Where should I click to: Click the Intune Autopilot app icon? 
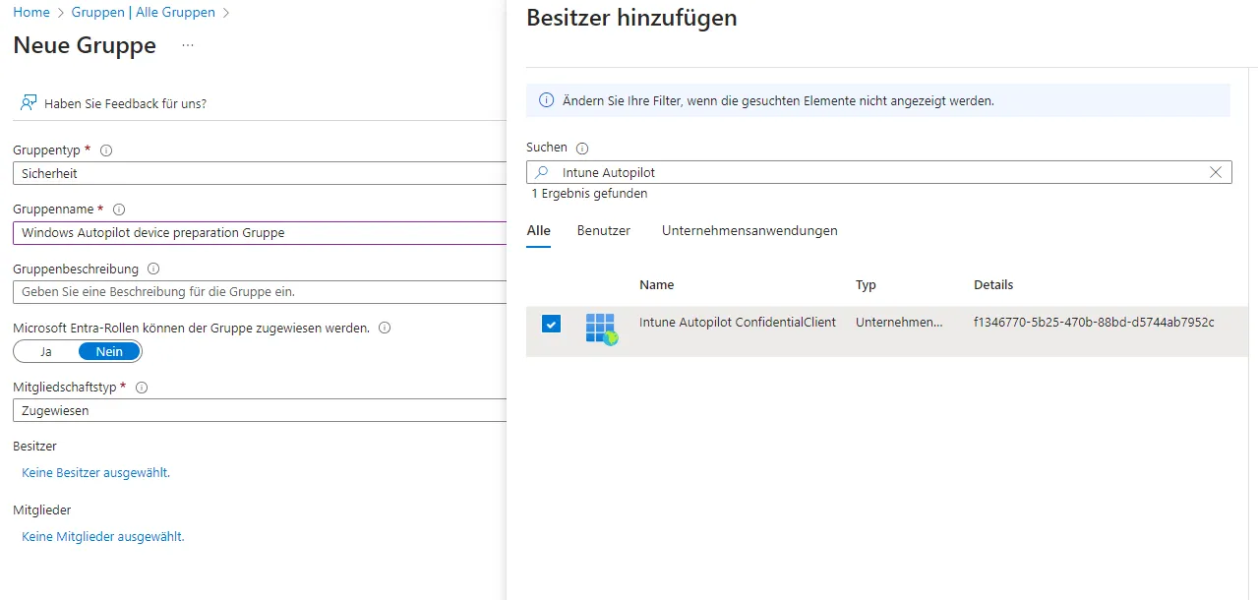[x=600, y=328]
